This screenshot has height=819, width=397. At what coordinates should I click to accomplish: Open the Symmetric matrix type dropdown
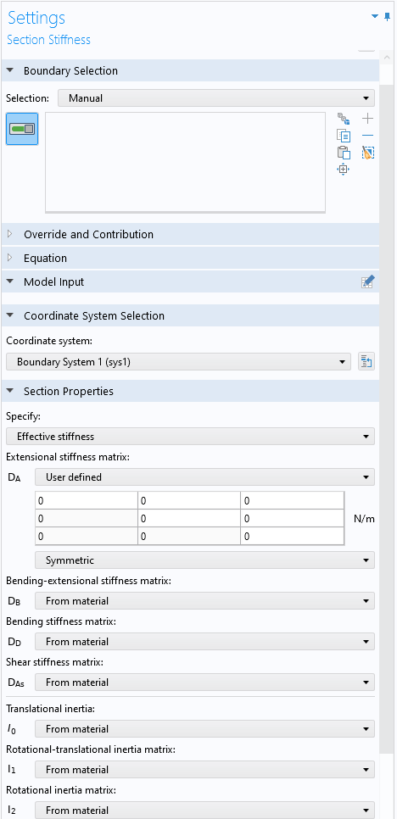(x=204, y=560)
